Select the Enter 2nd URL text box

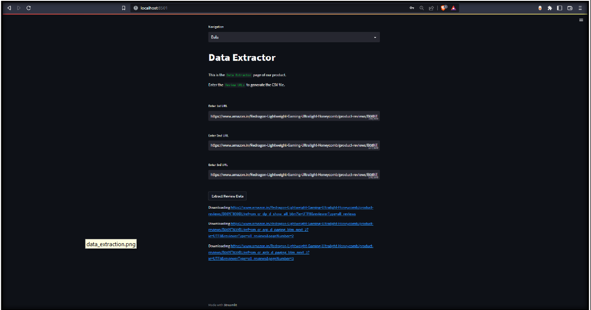[x=294, y=145]
